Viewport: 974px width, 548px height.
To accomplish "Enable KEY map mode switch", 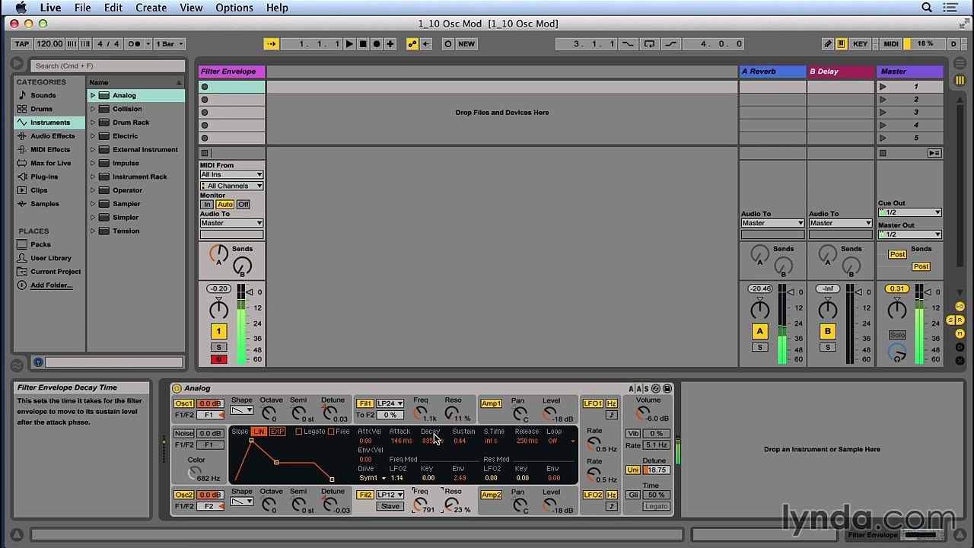I will [860, 44].
